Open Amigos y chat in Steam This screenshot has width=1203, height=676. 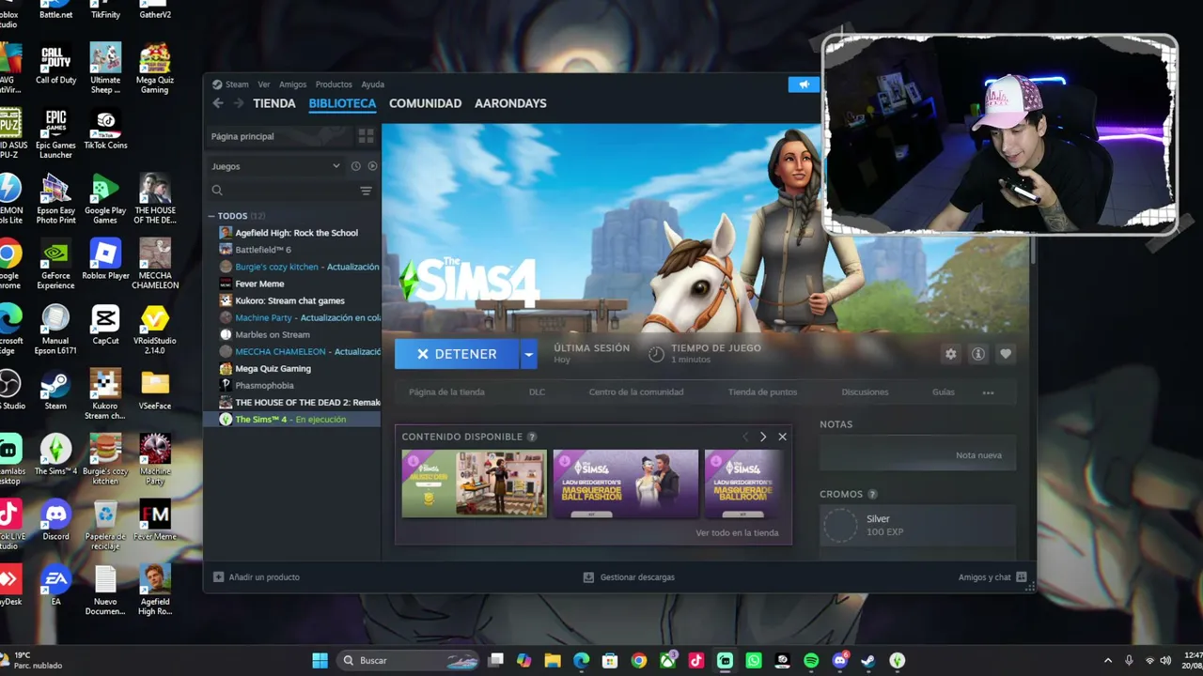click(x=992, y=577)
